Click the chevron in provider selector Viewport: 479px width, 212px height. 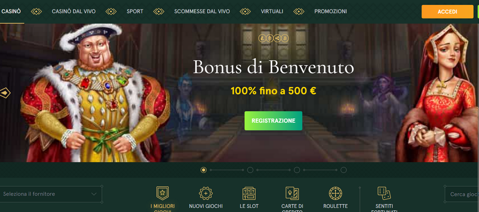pos(94,194)
